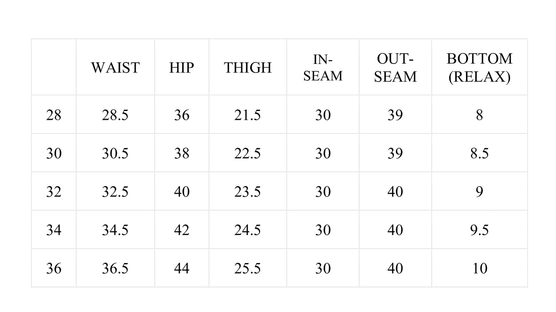Select the THIGH column header
This screenshot has height=312, width=556.
coord(248,68)
